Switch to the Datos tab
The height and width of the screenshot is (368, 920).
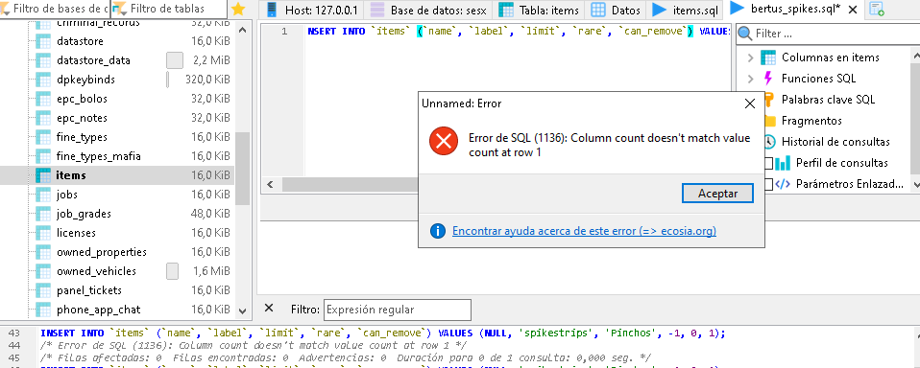point(616,10)
